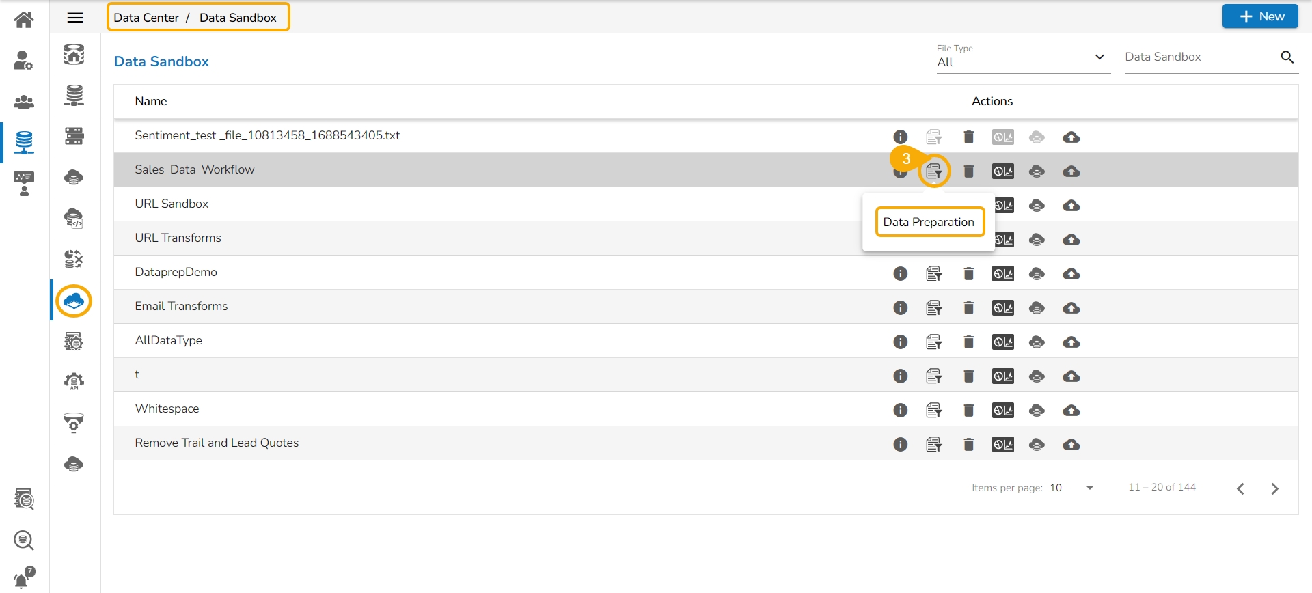Click the search magnifier icon
Viewport: 1312px width, 593px height.
click(1287, 57)
